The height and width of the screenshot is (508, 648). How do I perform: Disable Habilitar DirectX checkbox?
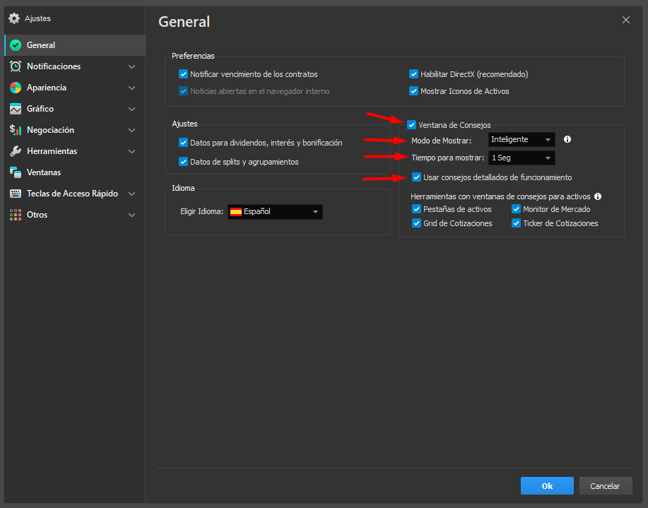pyautogui.click(x=414, y=74)
